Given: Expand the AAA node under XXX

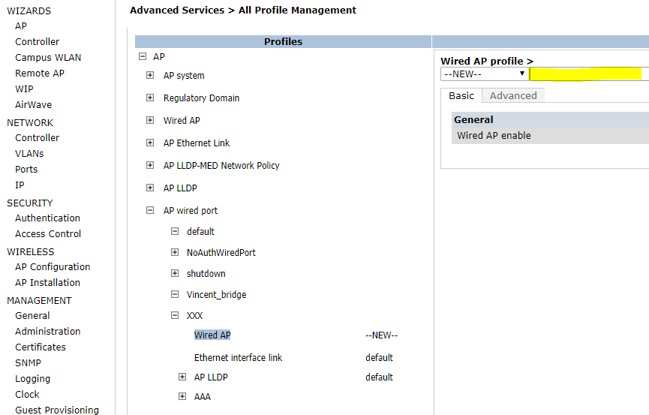Looking at the screenshot, I should [x=182, y=396].
